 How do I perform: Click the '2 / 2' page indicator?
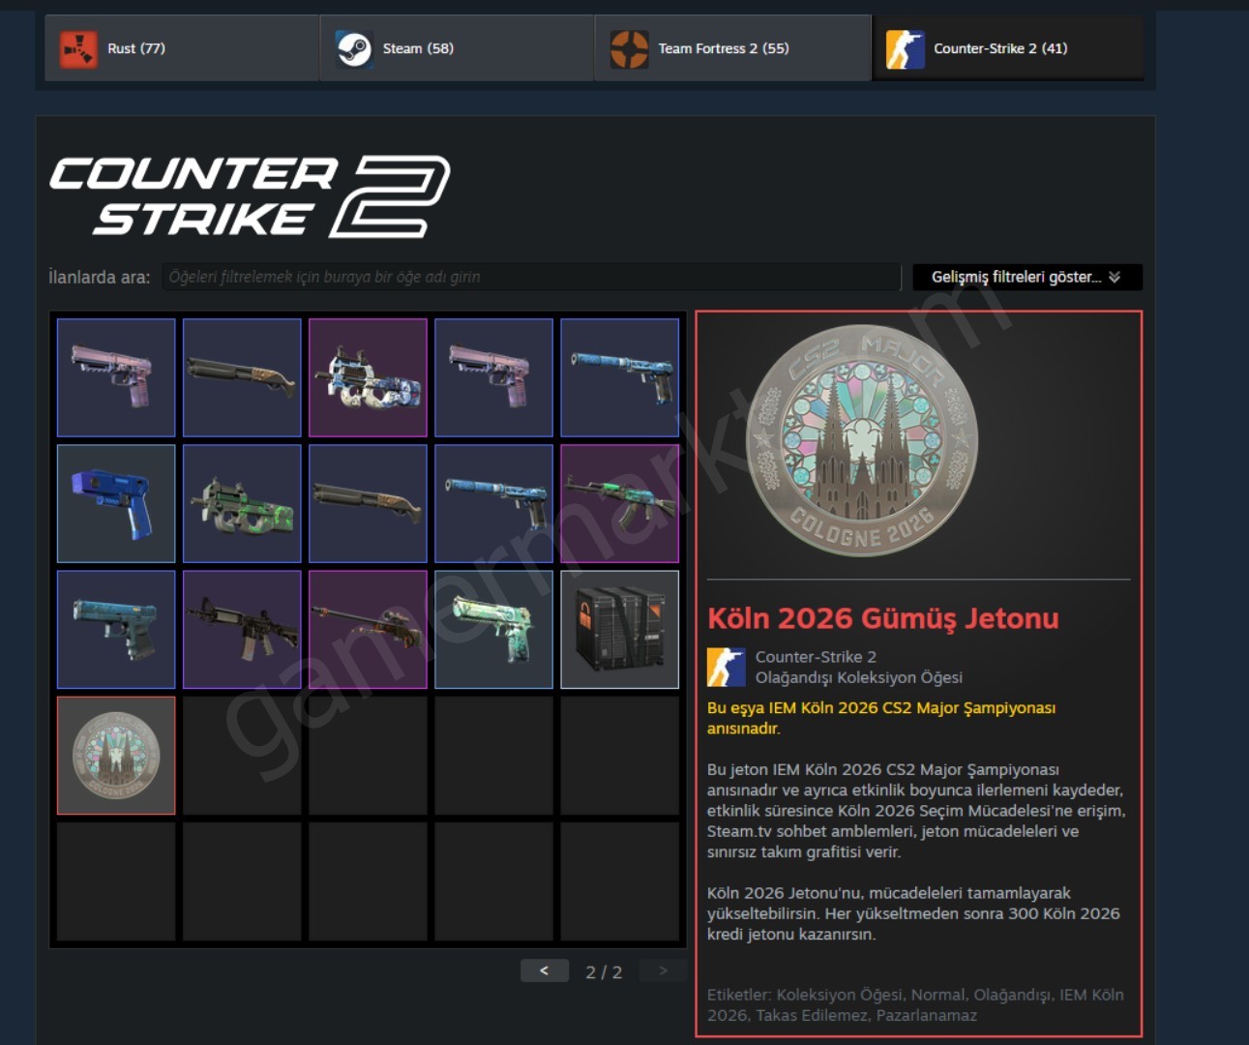pos(604,971)
